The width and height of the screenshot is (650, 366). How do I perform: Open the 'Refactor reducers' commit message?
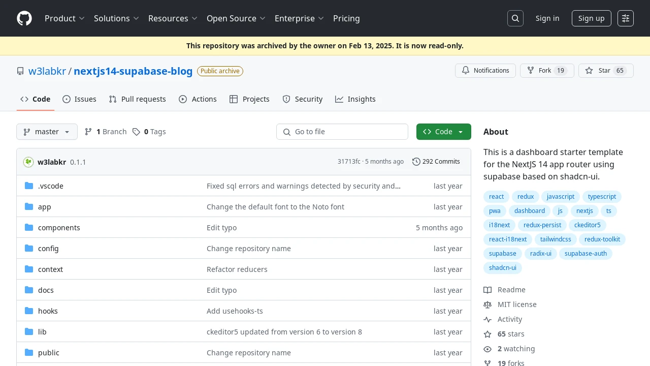(x=237, y=269)
